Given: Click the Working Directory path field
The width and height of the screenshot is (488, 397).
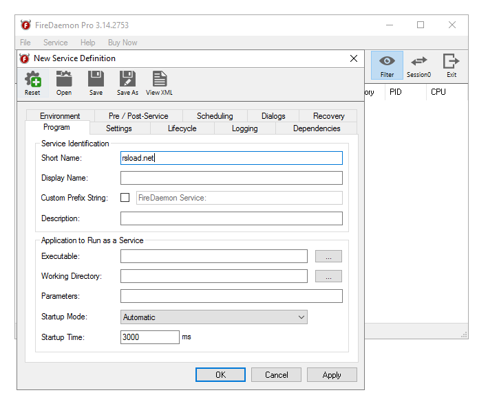Looking at the screenshot, I should coord(214,276).
